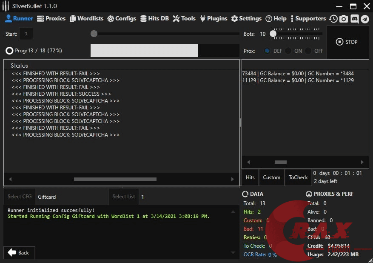373x263 pixels.
Task: Open the Configs section
Action: pos(122,19)
